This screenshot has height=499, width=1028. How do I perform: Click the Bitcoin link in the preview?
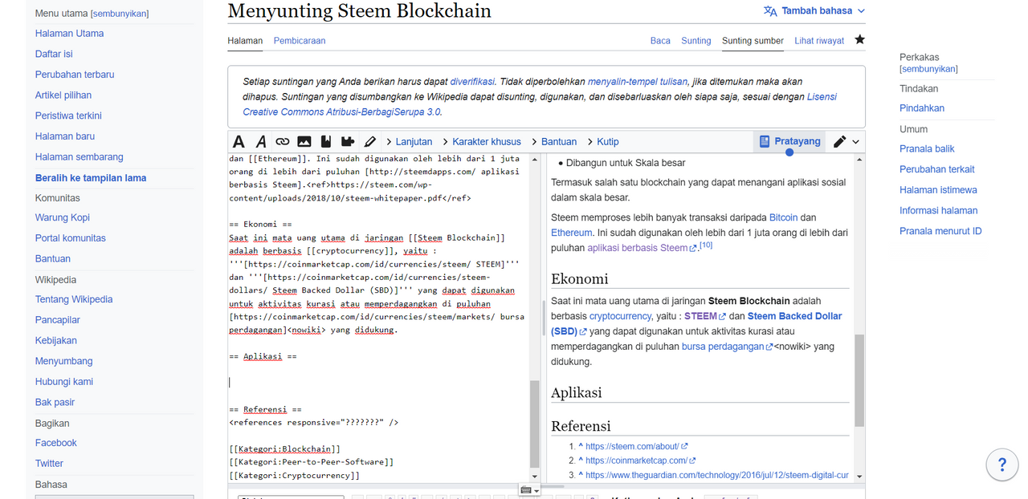784,218
